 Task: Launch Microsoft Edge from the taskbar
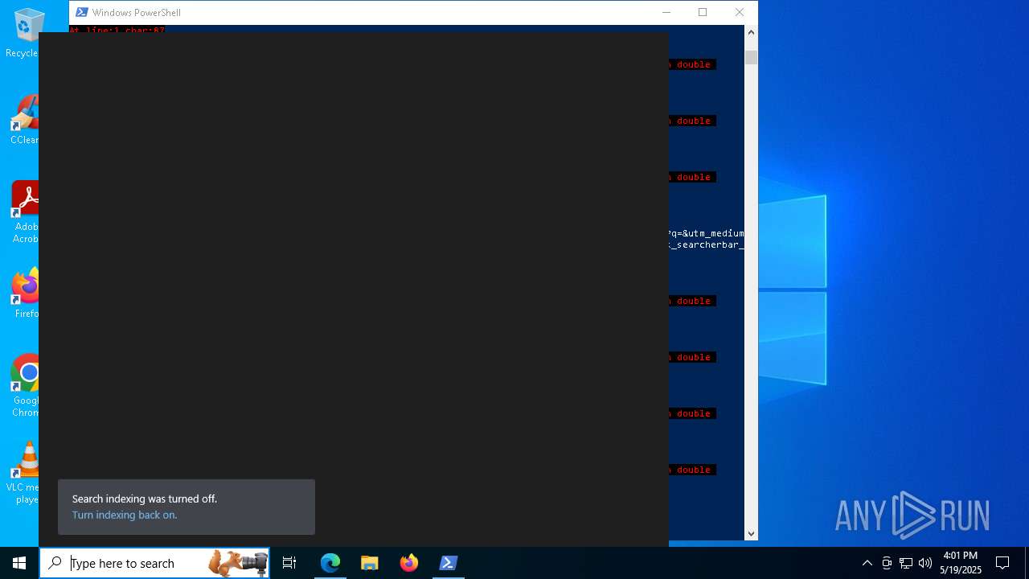pyautogui.click(x=330, y=563)
